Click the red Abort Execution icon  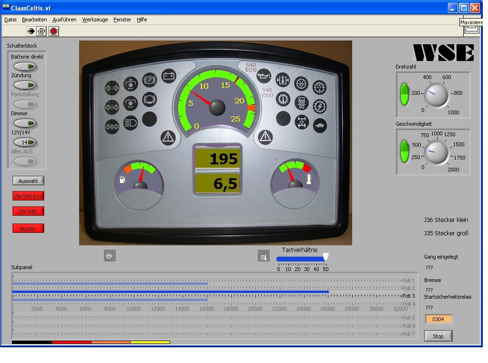click(53, 31)
